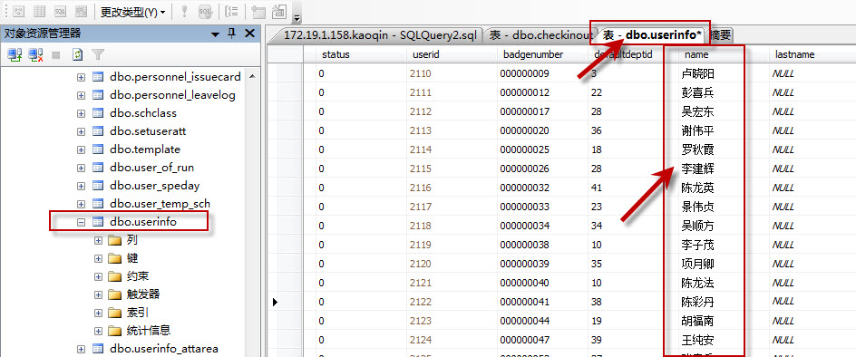Collapse the dbo.userinfo table node
This screenshot has height=357, width=856.
[82, 222]
